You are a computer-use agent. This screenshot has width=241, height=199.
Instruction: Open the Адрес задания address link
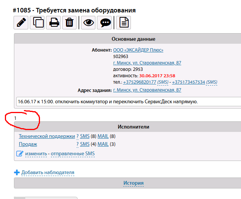tap(147, 90)
